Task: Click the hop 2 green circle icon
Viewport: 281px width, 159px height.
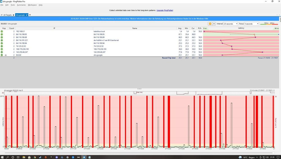Action: [x=2, y=34]
